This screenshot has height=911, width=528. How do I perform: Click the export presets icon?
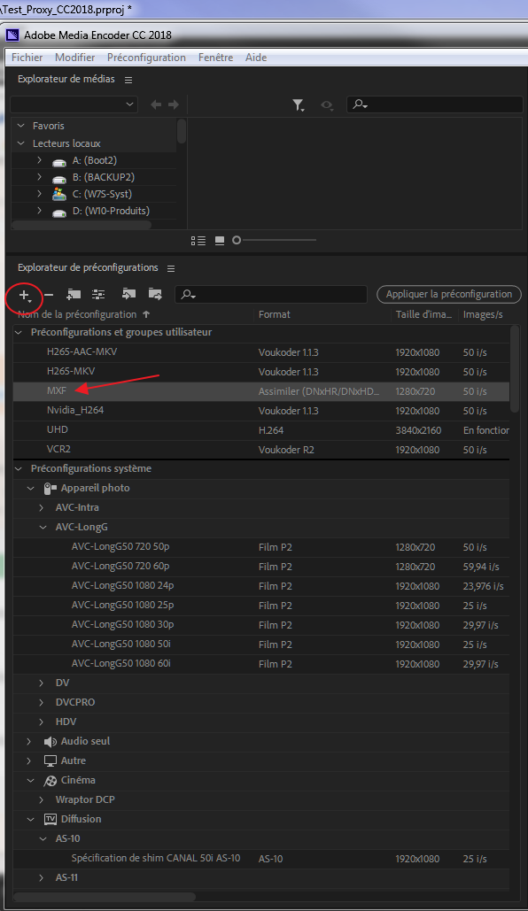[155, 294]
